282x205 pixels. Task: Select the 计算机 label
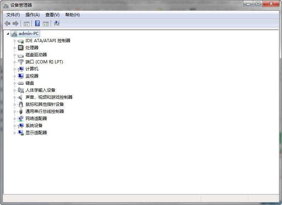32,69
